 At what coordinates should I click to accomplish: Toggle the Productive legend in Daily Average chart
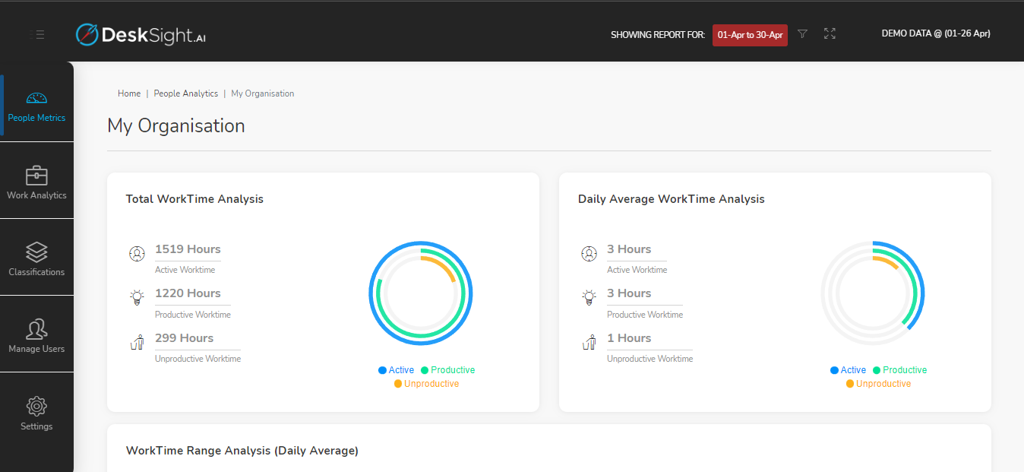(x=899, y=369)
